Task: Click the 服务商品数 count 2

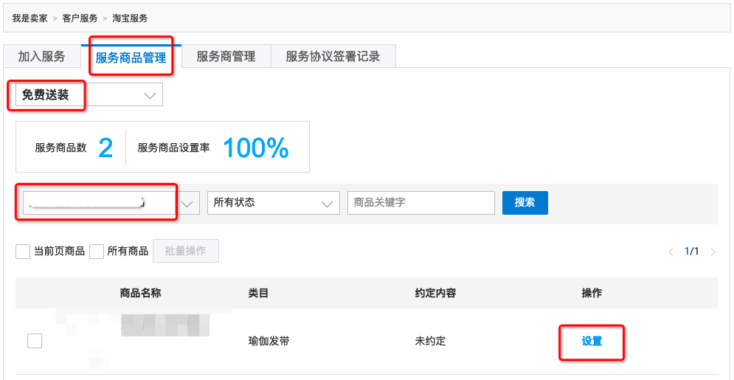Action: click(x=105, y=148)
